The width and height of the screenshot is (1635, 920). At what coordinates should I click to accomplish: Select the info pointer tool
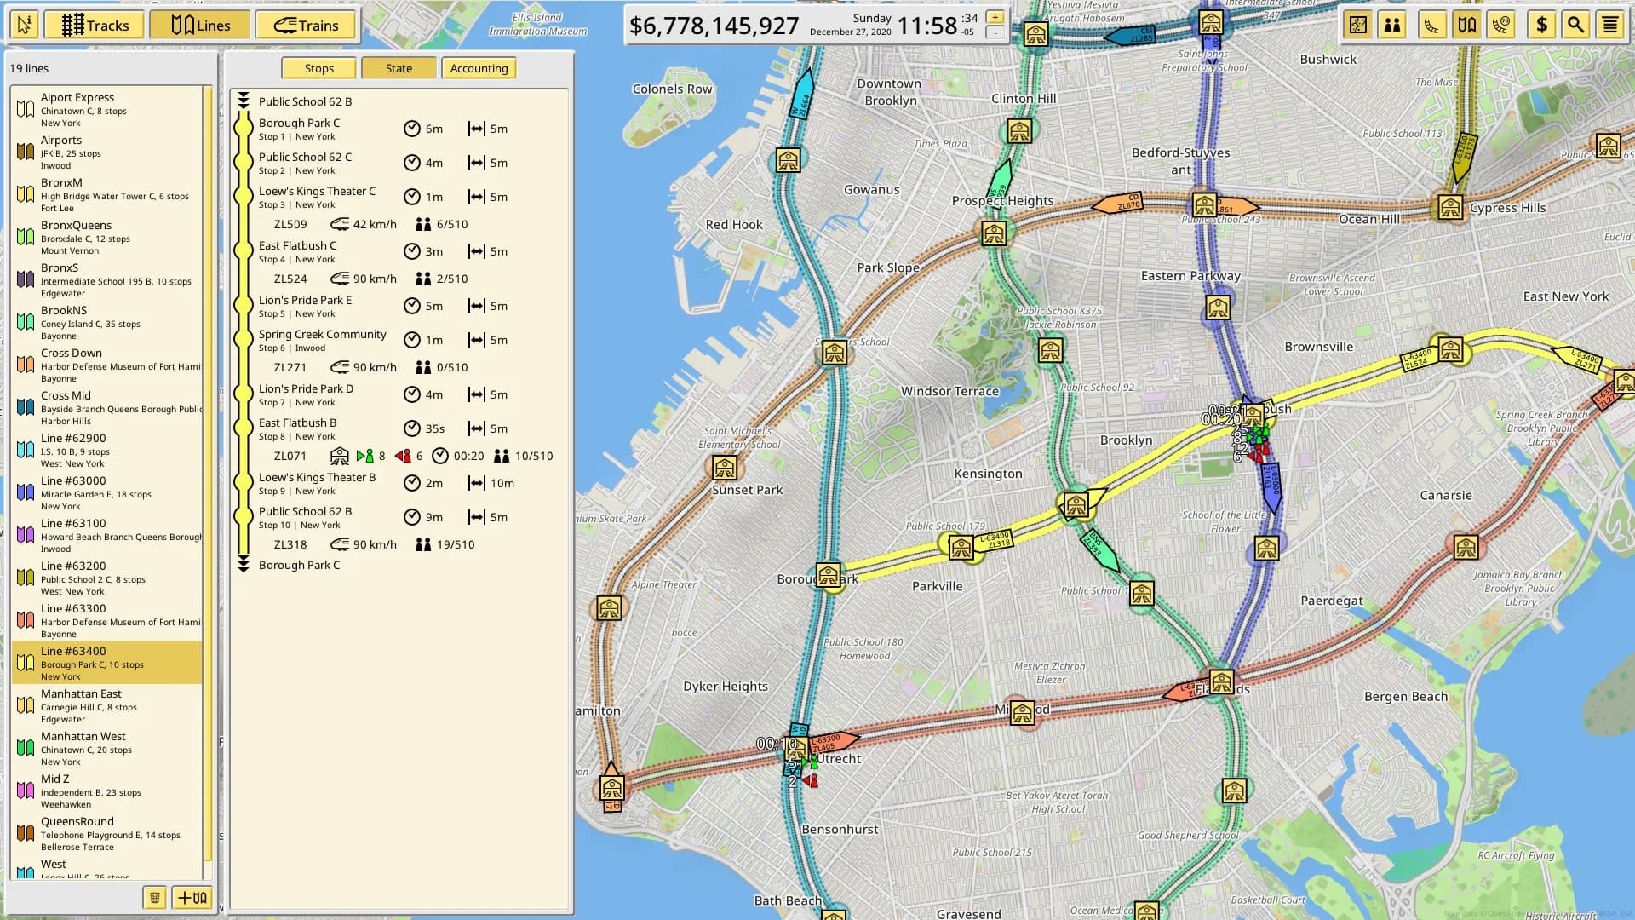coord(25,25)
